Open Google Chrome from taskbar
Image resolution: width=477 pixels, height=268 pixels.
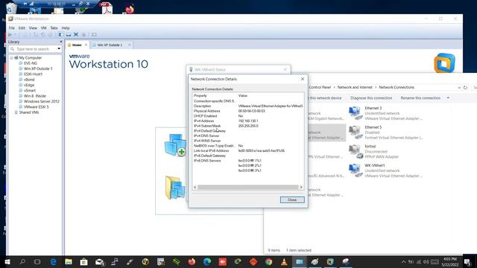(268, 262)
